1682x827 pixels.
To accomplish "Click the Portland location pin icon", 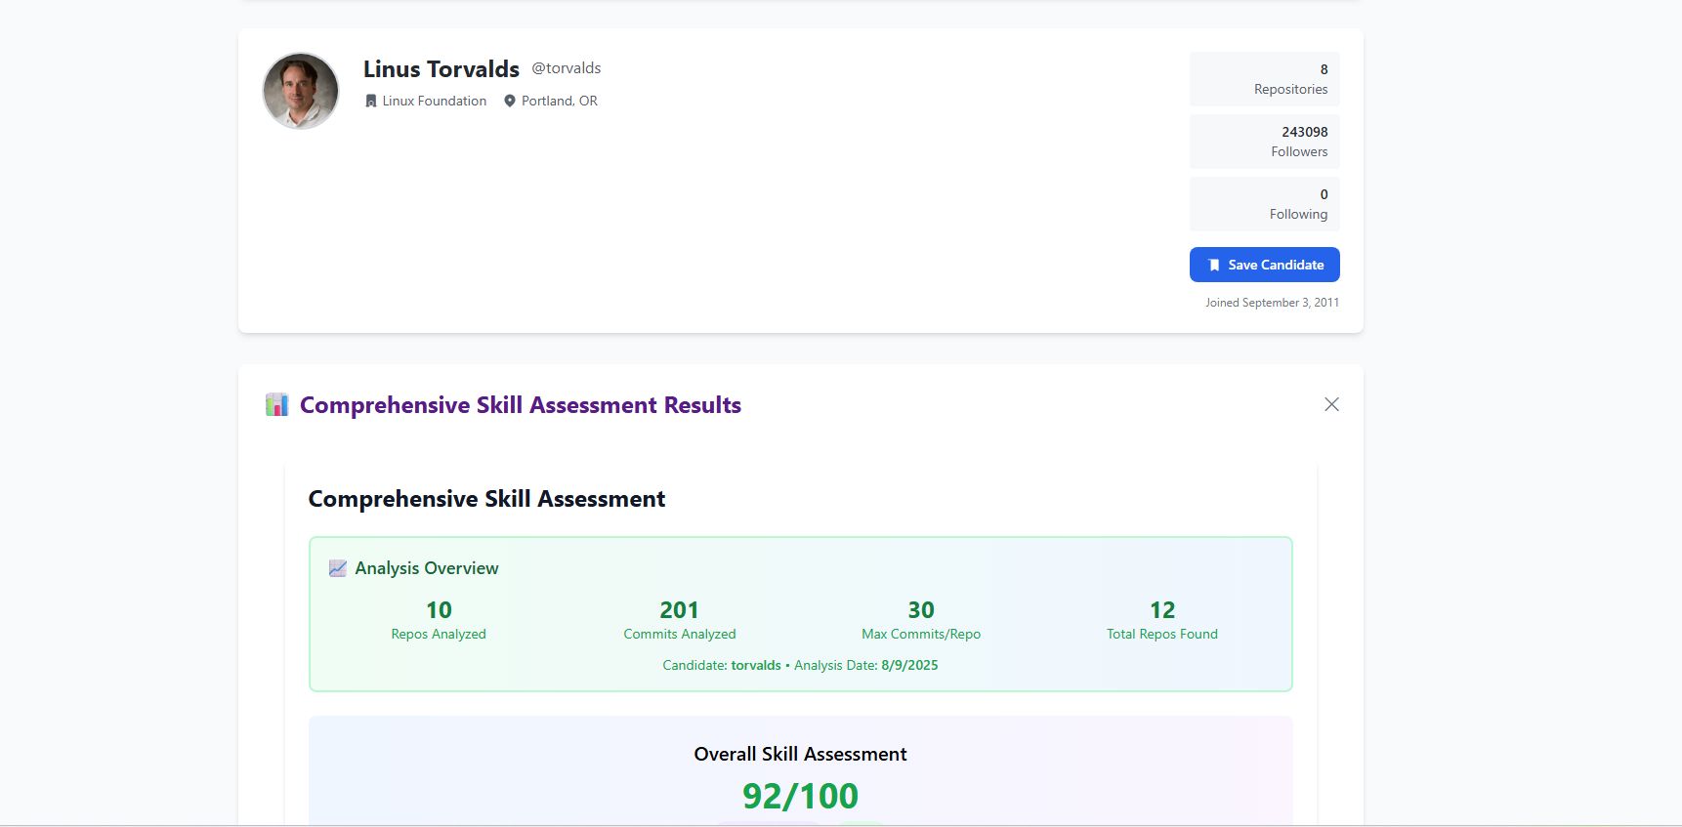I will 509,101.
